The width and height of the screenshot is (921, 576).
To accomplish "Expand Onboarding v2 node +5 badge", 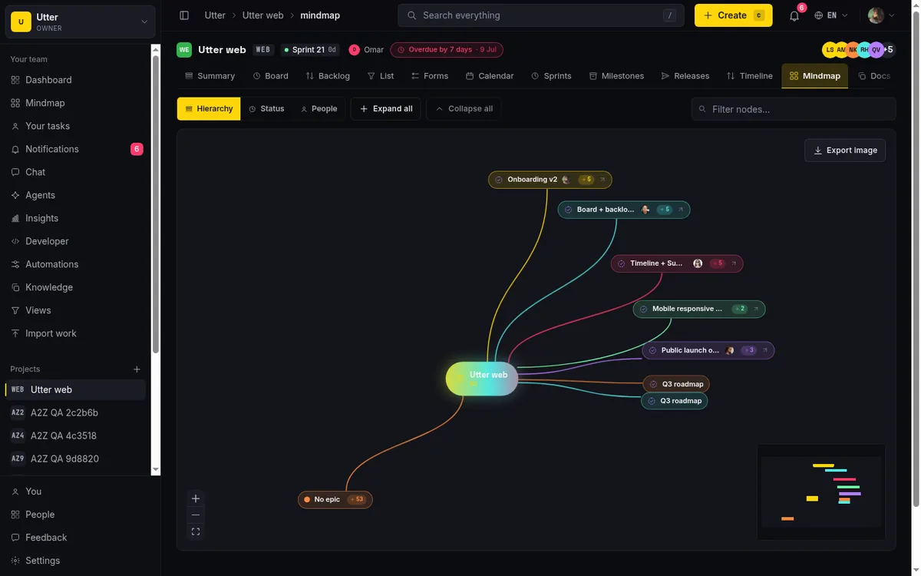I will tap(586, 180).
